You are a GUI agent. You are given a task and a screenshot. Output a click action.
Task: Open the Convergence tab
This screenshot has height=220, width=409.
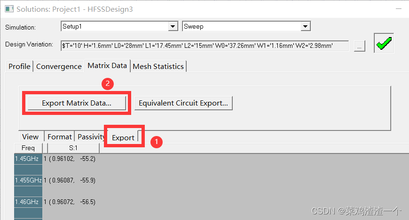[x=59, y=67]
